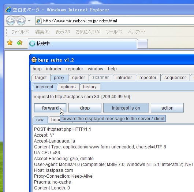Click the Content-Type header line
Viewport: 194px width, 192px height.
(x=100, y=147)
